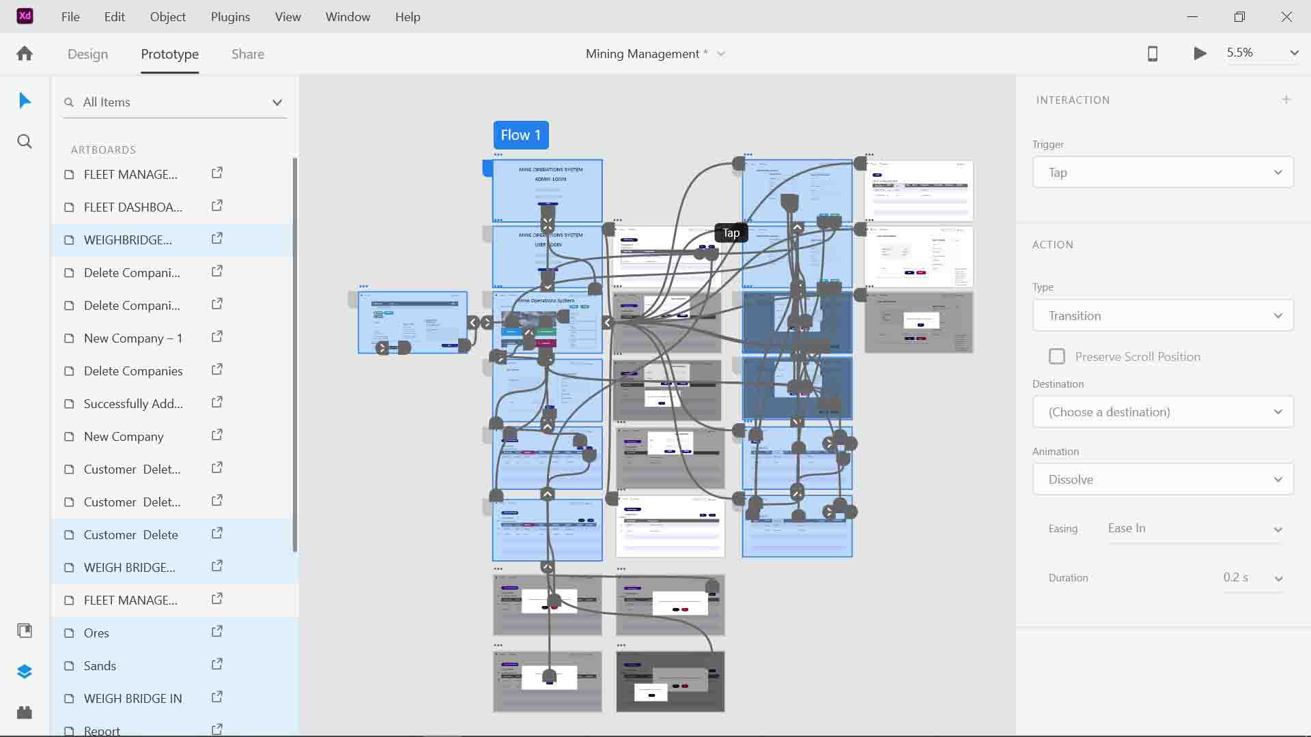
Task: Open the Plugins menu
Action: point(230,17)
